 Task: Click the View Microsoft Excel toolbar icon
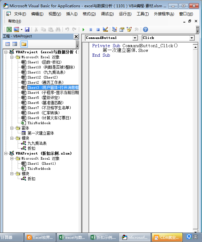coord(9,29)
